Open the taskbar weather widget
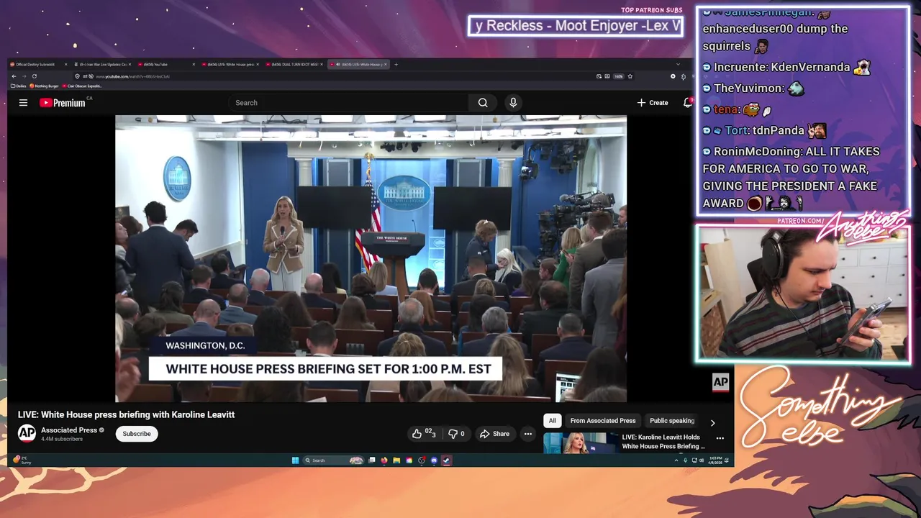 22,460
